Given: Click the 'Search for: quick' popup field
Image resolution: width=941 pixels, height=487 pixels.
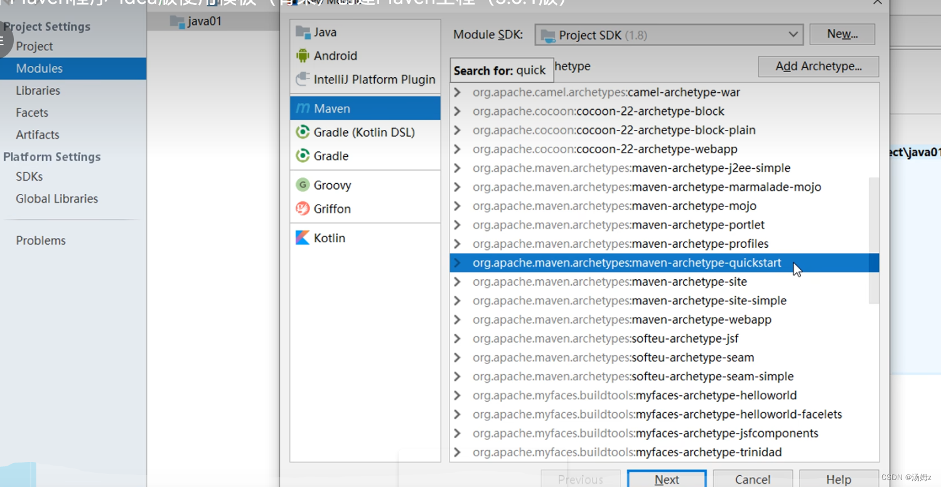Looking at the screenshot, I should (502, 70).
